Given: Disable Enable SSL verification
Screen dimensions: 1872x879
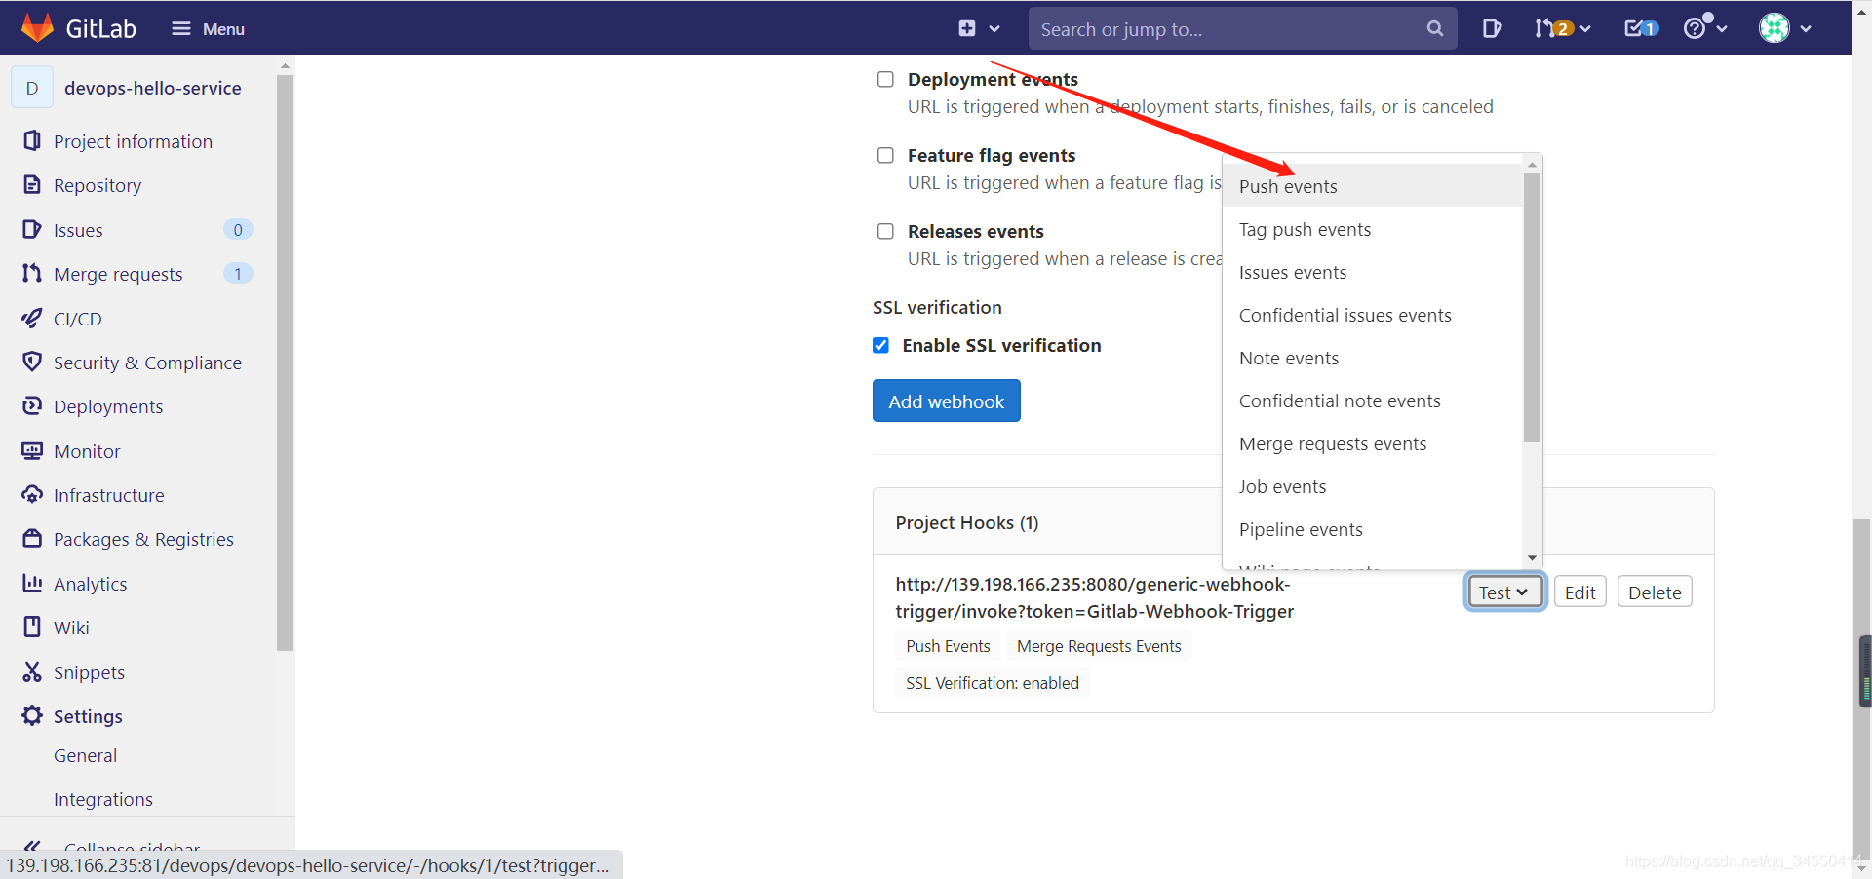Looking at the screenshot, I should pos(880,345).
